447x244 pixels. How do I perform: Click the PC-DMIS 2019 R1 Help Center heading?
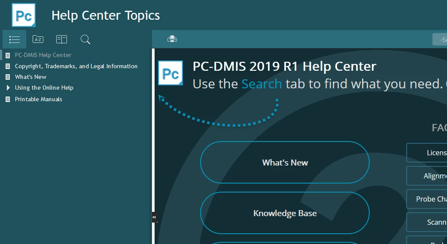[285, 66]
